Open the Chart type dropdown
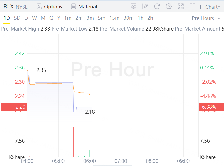Image resolution: width=224 pixels, height=166 pixels. pos(213,7)
